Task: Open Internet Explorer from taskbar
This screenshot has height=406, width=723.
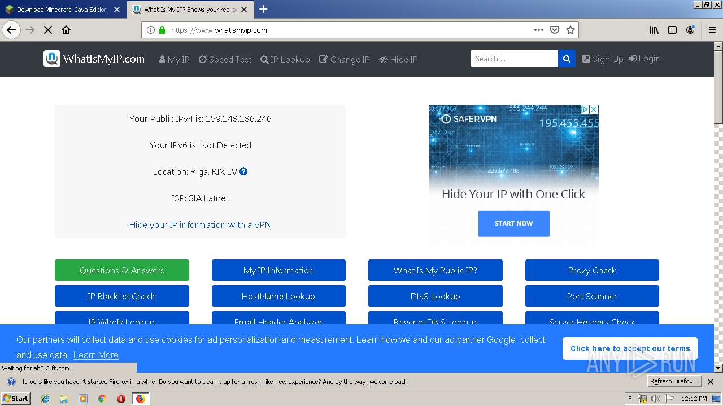Action: (45, 399)
